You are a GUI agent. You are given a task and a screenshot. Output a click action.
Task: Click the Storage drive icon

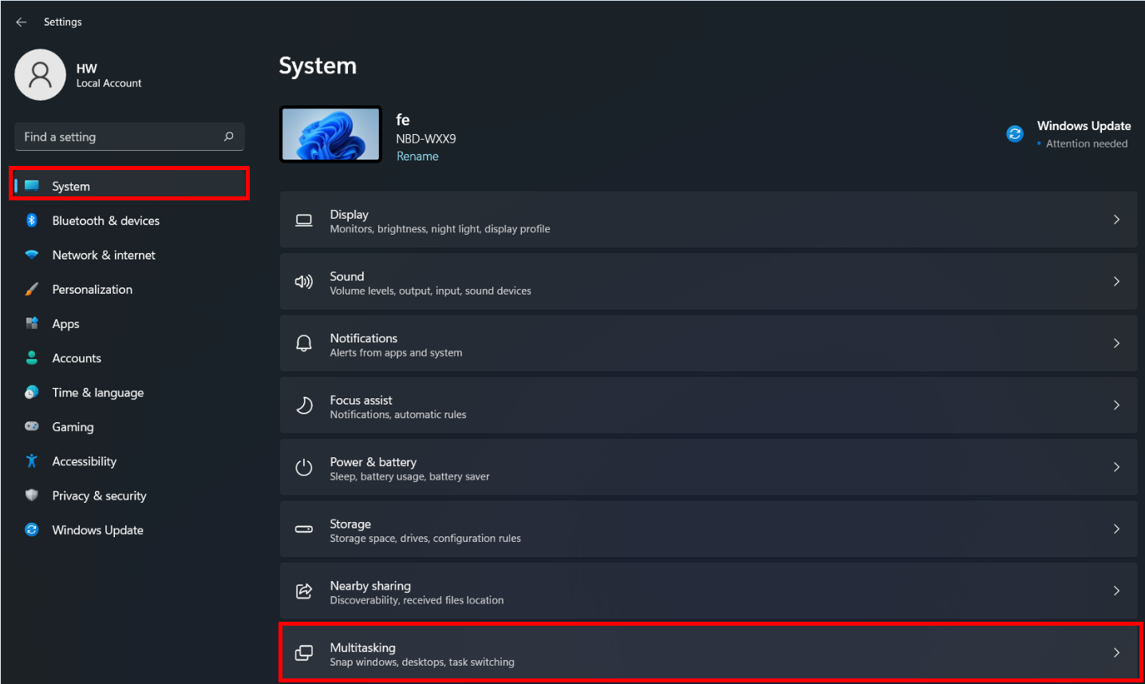tap(304, 529)
